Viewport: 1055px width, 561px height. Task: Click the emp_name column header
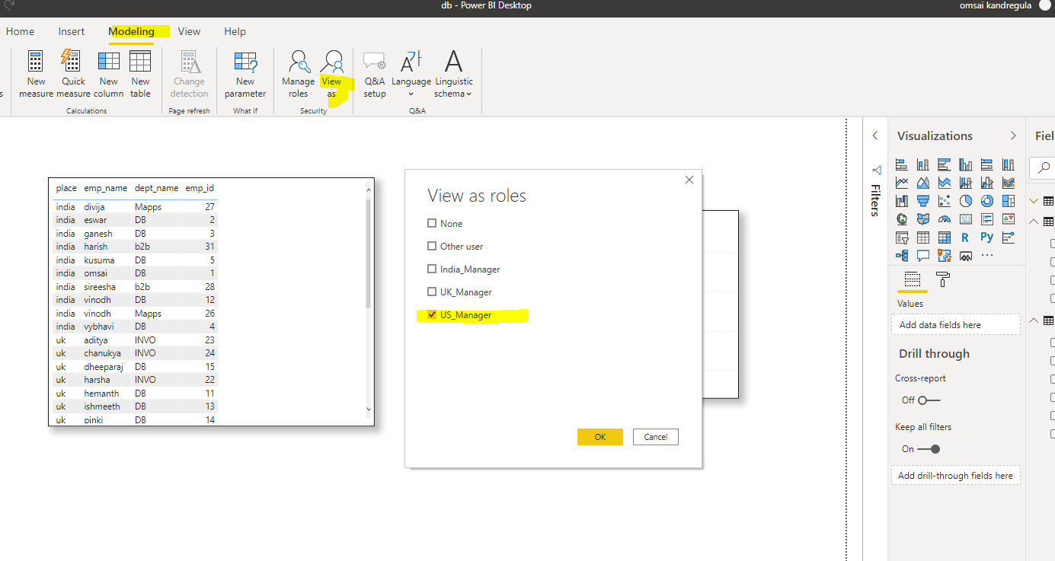coord(106,188)
